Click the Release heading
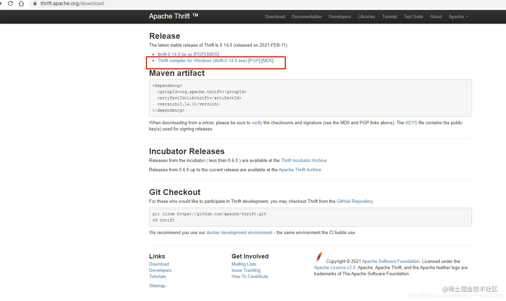 pyautogui.click(x=165, y=36)
